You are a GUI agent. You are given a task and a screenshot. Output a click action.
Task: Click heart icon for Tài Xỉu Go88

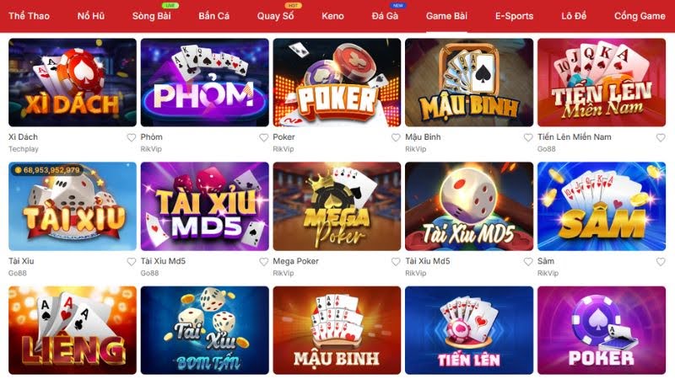tap(132, 261)
